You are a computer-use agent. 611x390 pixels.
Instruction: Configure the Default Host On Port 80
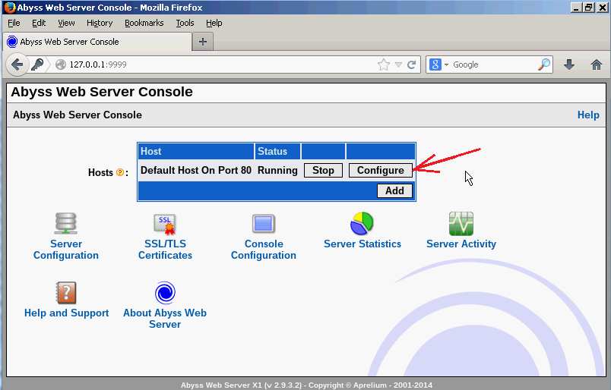click(x=380, y=171)
